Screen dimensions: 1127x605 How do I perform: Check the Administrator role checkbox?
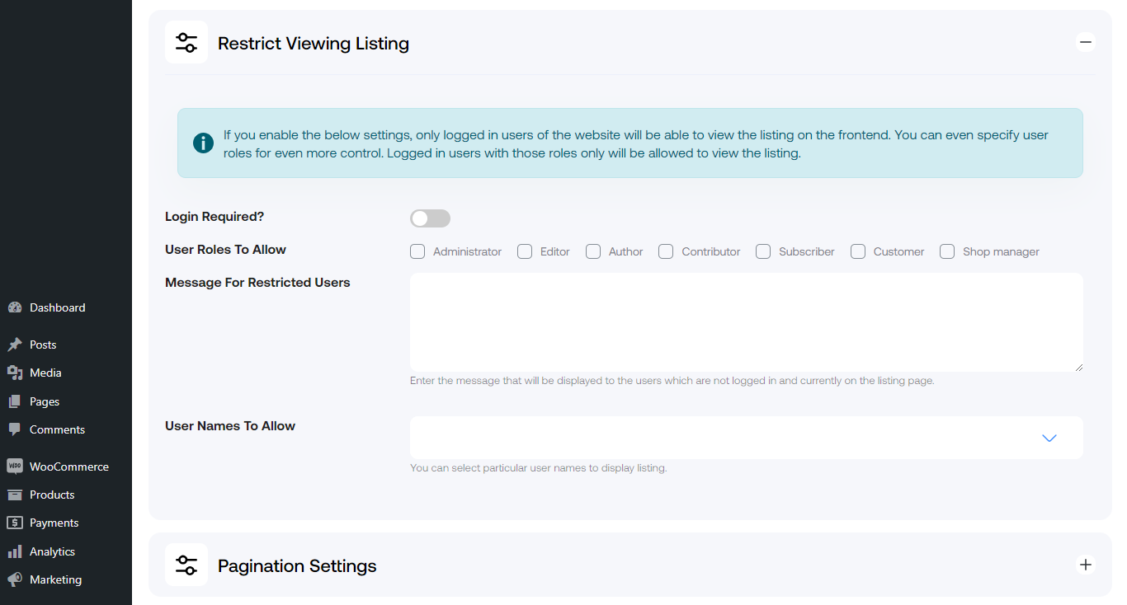pos(417,251)
